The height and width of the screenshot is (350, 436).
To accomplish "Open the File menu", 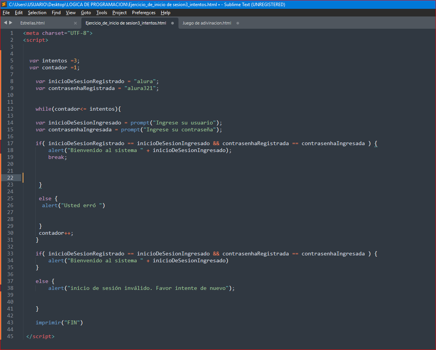I will (x=6, y=13).
